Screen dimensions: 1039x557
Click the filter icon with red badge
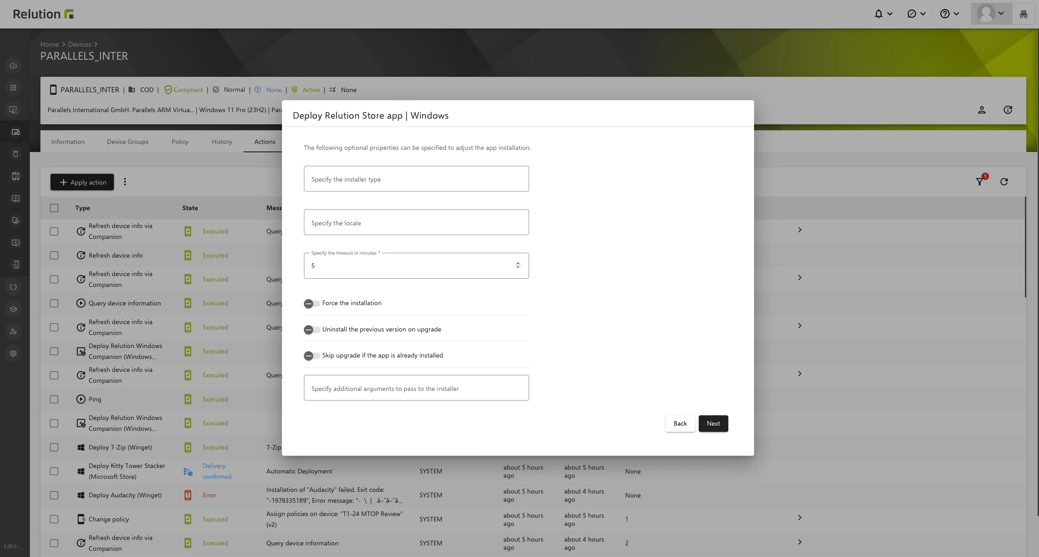point(980,182)
